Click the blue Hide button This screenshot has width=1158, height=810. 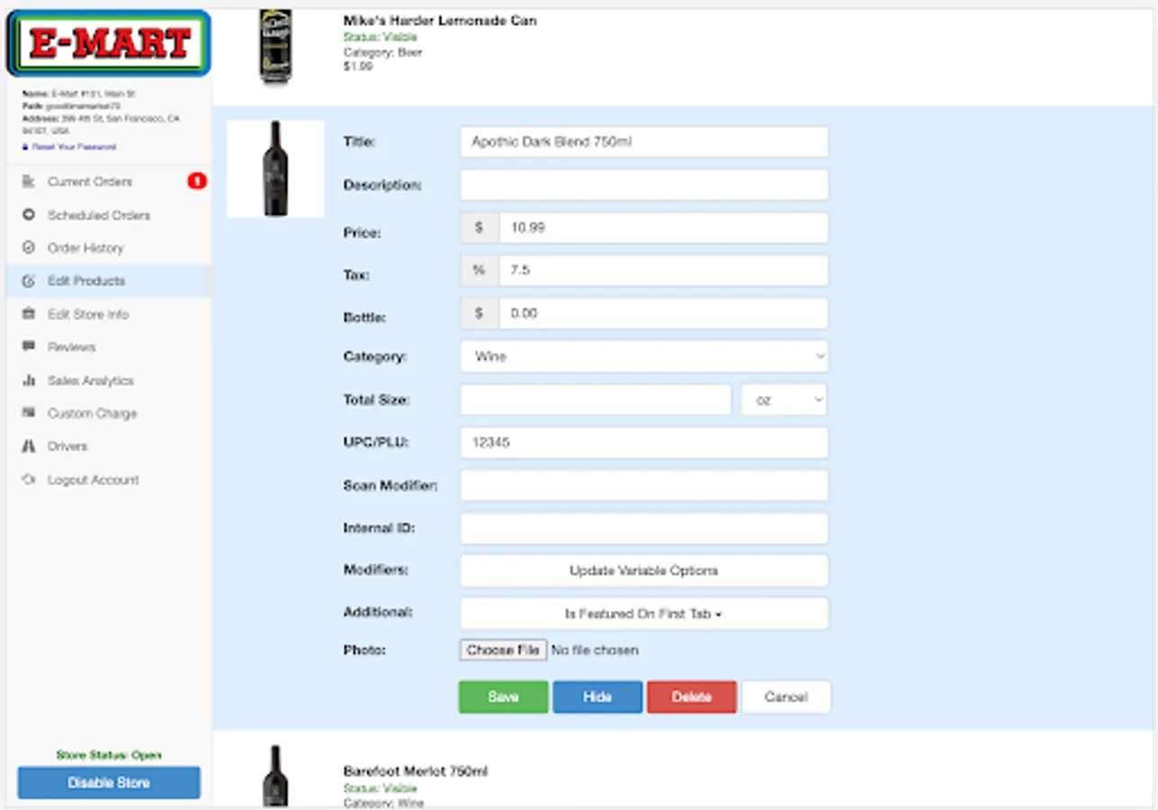pos(597,697)
